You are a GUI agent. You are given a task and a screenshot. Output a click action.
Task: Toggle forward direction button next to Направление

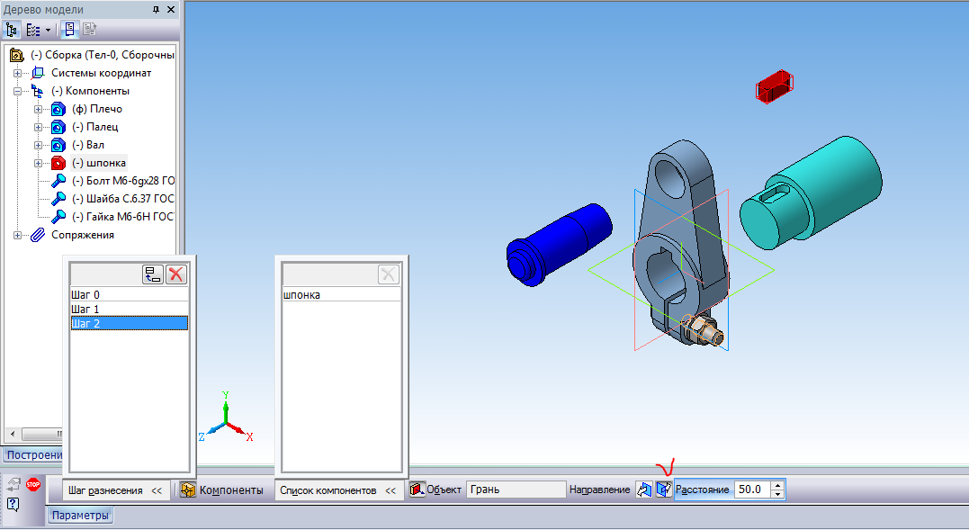[x=643, y=490]
